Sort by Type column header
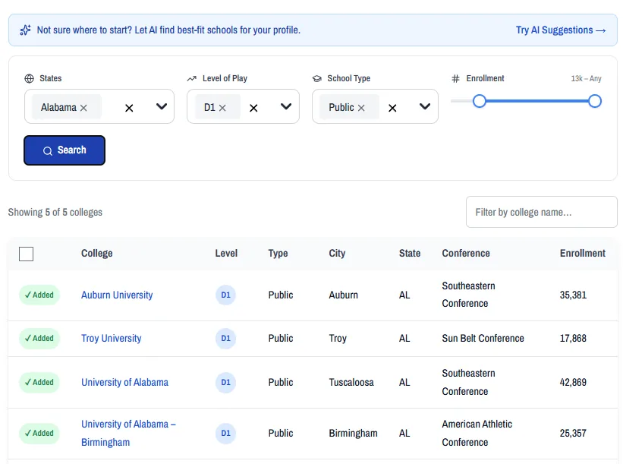The height and width of the screenshot is (464, 623). pyautogui.click(x=278, y=254)
